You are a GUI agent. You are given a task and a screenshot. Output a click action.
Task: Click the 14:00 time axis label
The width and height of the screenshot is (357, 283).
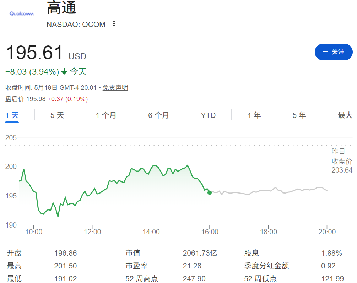pos(151,232)
